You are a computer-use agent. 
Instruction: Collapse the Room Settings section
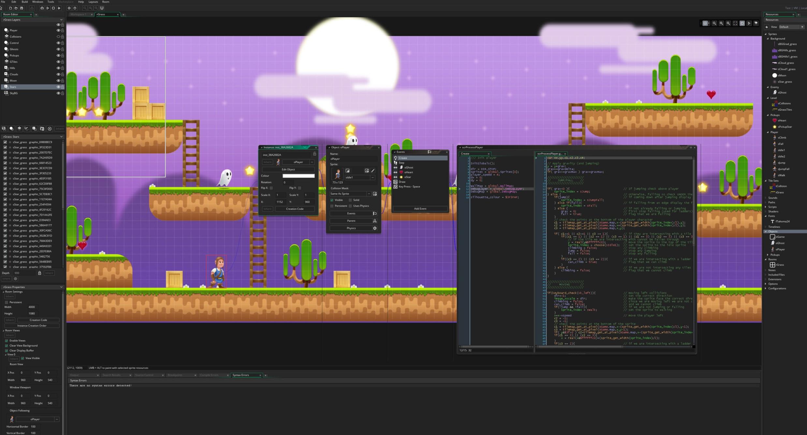pyautogui.click(x=4, y=292)
